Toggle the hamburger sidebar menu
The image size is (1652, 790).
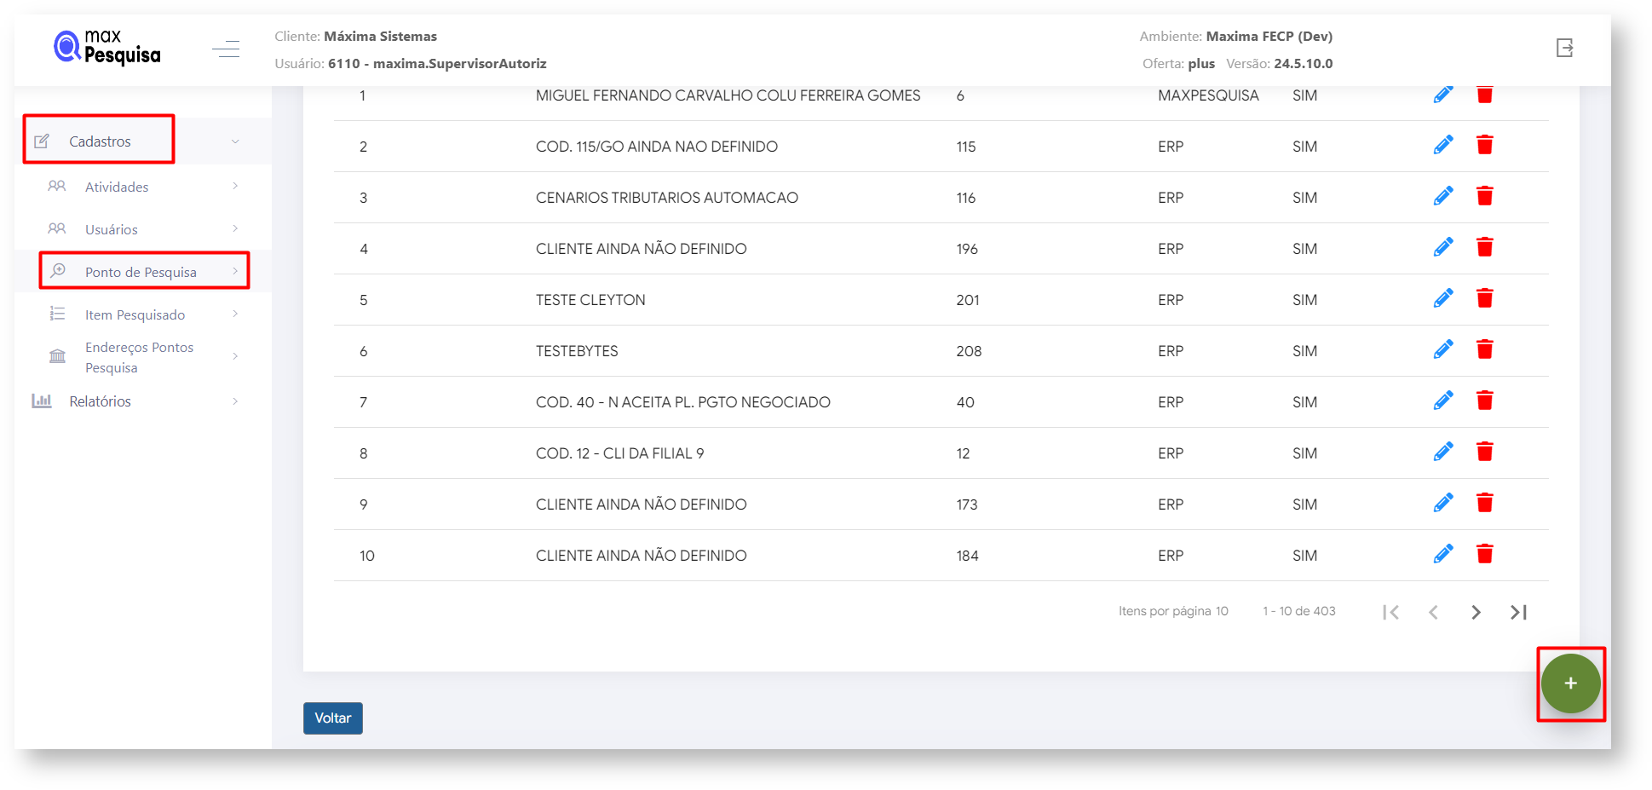tap(226, 49)
